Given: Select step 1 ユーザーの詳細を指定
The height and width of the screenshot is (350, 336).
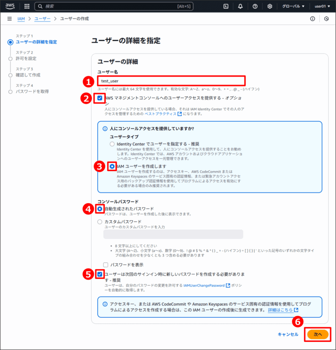Looking at the screenshot, I should [36, 42].
